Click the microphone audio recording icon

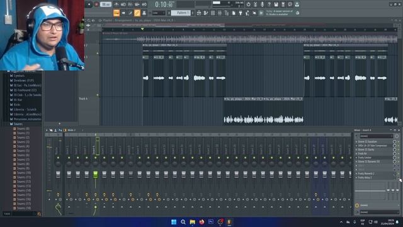pos(262,4)
